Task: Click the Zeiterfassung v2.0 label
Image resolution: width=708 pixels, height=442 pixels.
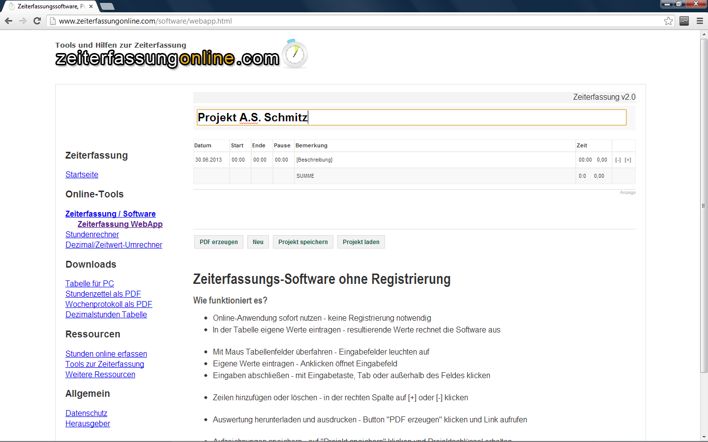Action: (604, 97)
